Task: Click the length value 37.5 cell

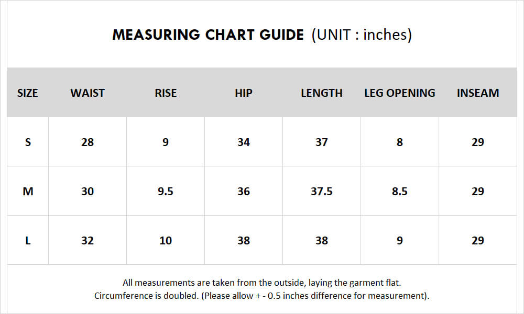Action: point(322,191)
